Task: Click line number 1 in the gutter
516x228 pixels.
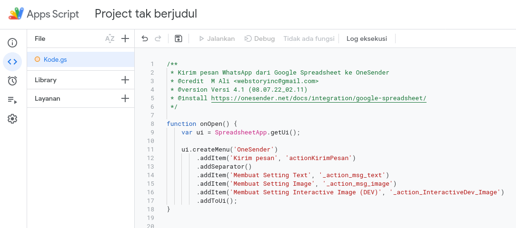Action: (x=152, y=64)
